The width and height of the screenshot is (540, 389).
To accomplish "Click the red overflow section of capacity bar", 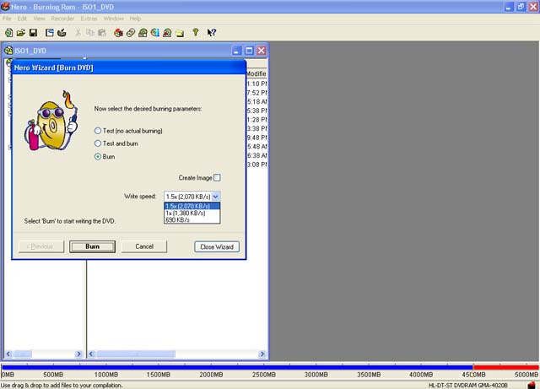I will (505, 368).
